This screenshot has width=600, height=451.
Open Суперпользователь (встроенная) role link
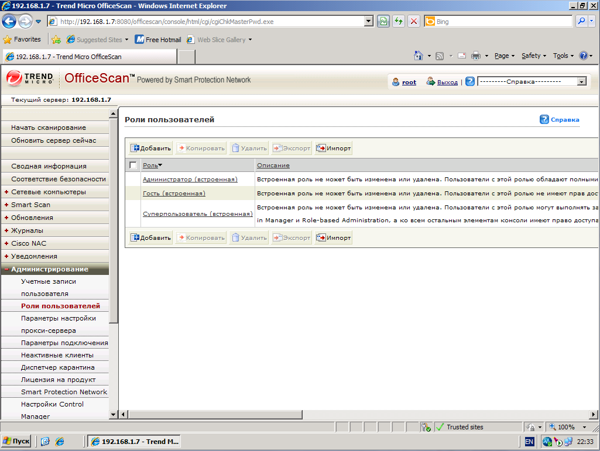(x=198, y=214)
